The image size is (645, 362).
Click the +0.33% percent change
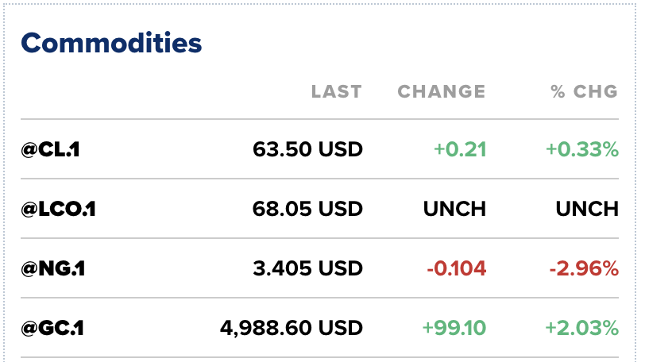coord(581,149)
